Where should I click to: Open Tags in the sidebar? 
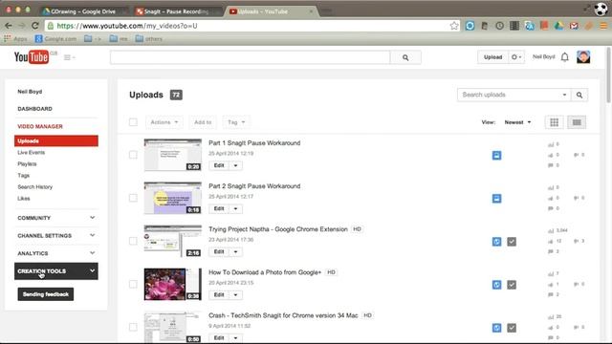[x=23, y=176]
